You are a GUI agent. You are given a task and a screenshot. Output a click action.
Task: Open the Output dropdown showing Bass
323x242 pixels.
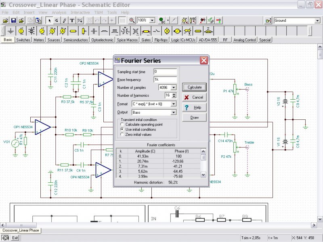(174, 113)
